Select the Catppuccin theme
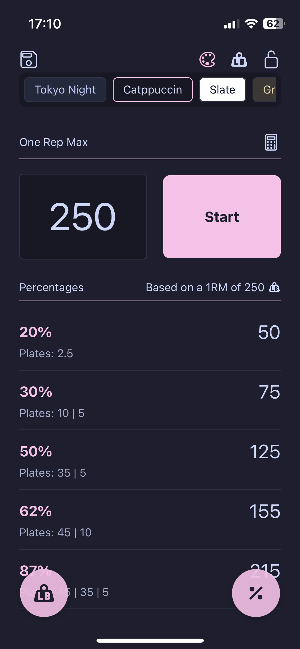Viewport: 300px width, 649px height. tap(153, 90)
